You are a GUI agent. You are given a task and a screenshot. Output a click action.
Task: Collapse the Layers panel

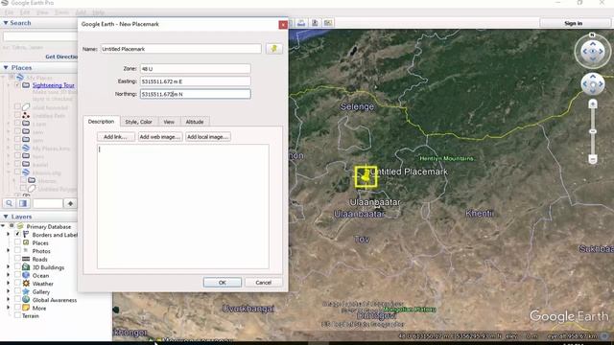[6, 217]
